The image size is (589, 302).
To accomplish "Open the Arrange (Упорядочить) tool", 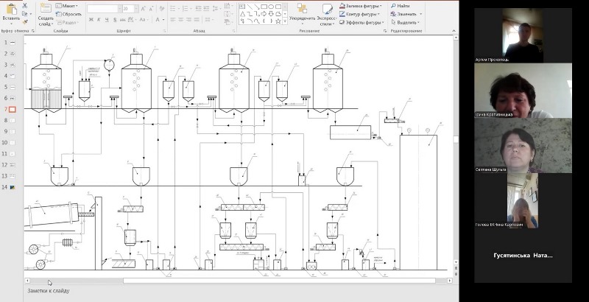I will click(302, 9).
